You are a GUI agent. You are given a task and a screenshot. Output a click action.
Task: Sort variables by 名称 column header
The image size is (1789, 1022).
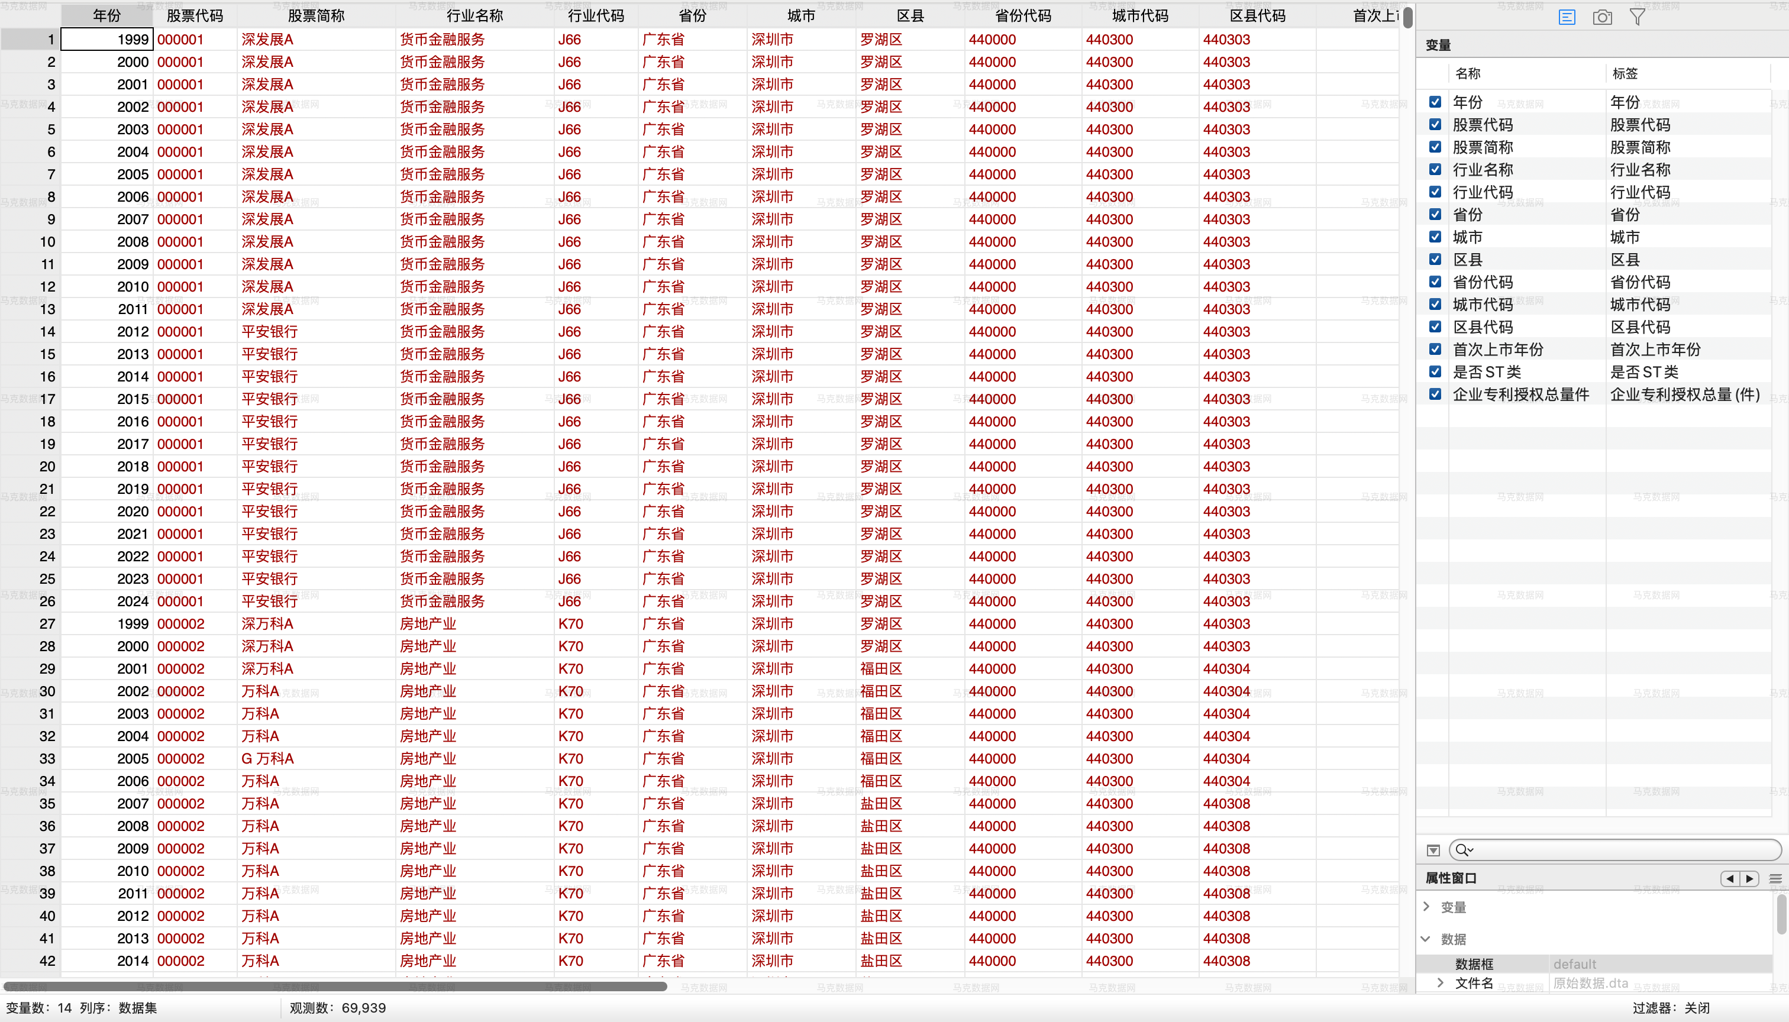click(x=1467, y=73)
